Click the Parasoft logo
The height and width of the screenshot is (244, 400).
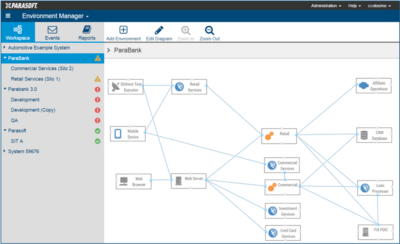point(21,5)
